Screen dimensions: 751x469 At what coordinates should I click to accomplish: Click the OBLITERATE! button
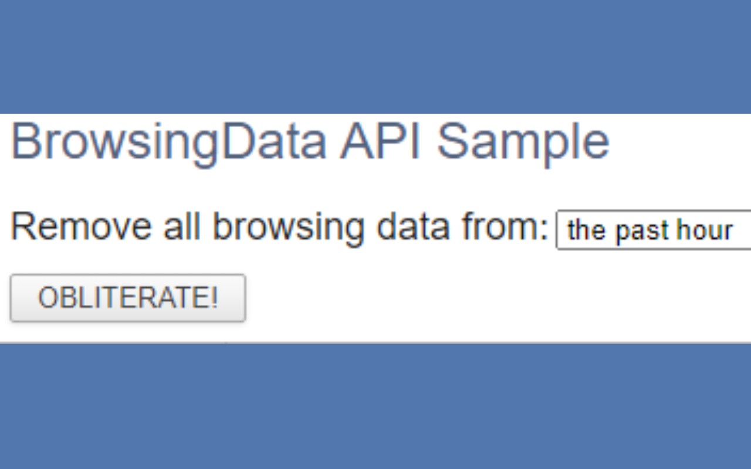click(x=127, y=298)
